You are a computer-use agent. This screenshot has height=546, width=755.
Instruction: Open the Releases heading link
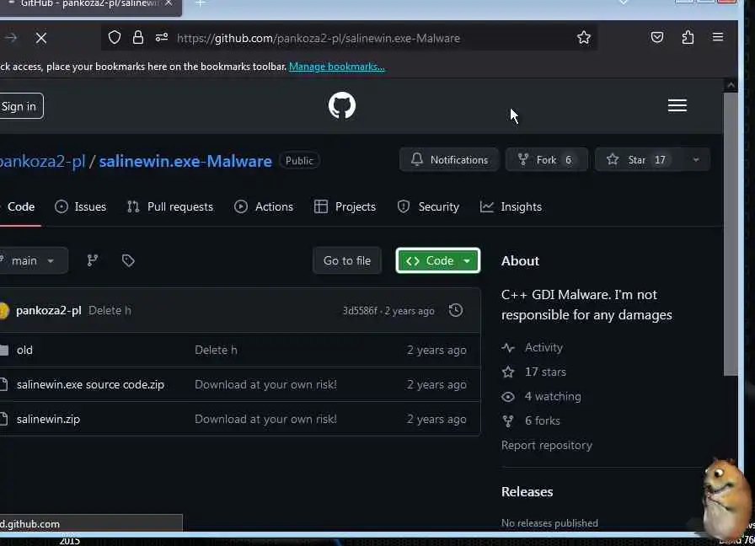527,491
